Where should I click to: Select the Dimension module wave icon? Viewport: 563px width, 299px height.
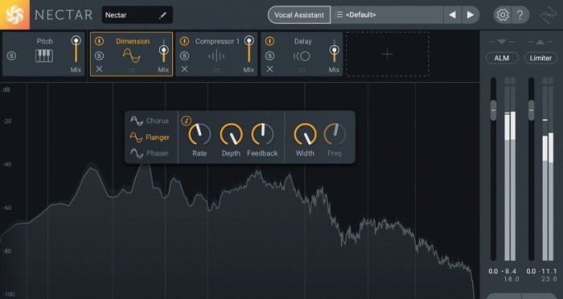131,55
